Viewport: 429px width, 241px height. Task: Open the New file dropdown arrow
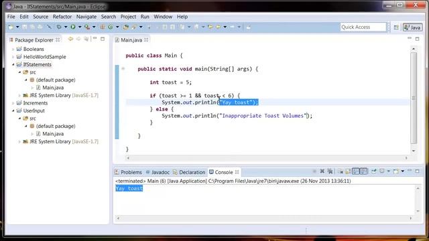(x=17, y=27)
